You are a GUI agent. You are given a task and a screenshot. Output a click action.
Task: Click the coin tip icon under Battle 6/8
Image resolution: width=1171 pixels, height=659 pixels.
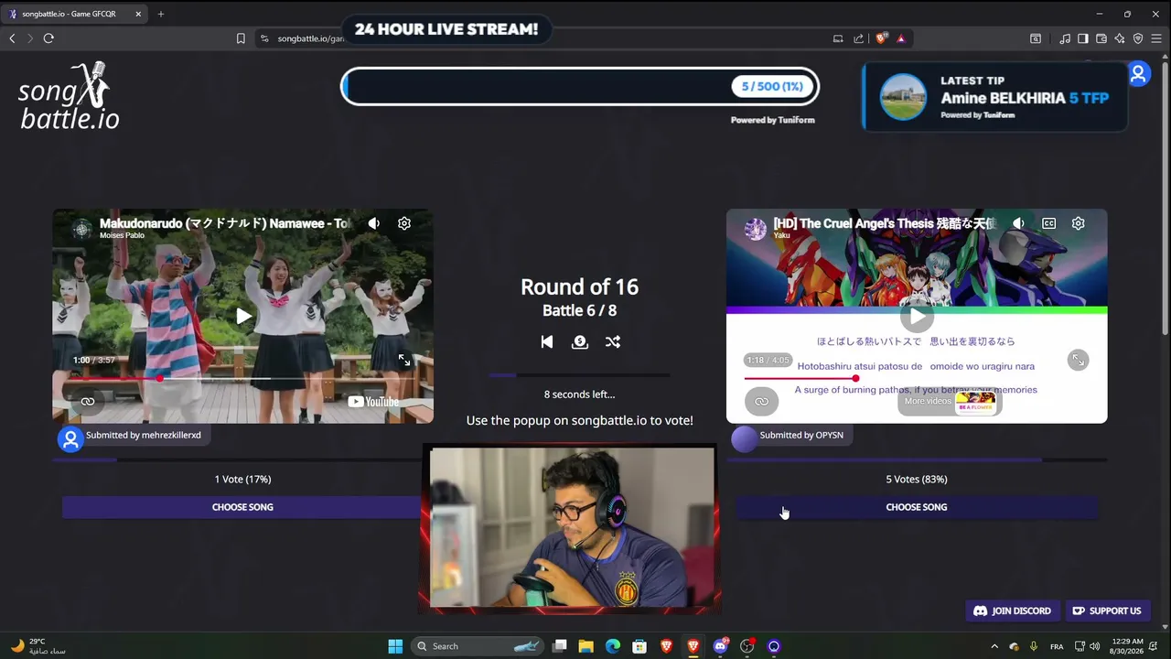(580, 341)
